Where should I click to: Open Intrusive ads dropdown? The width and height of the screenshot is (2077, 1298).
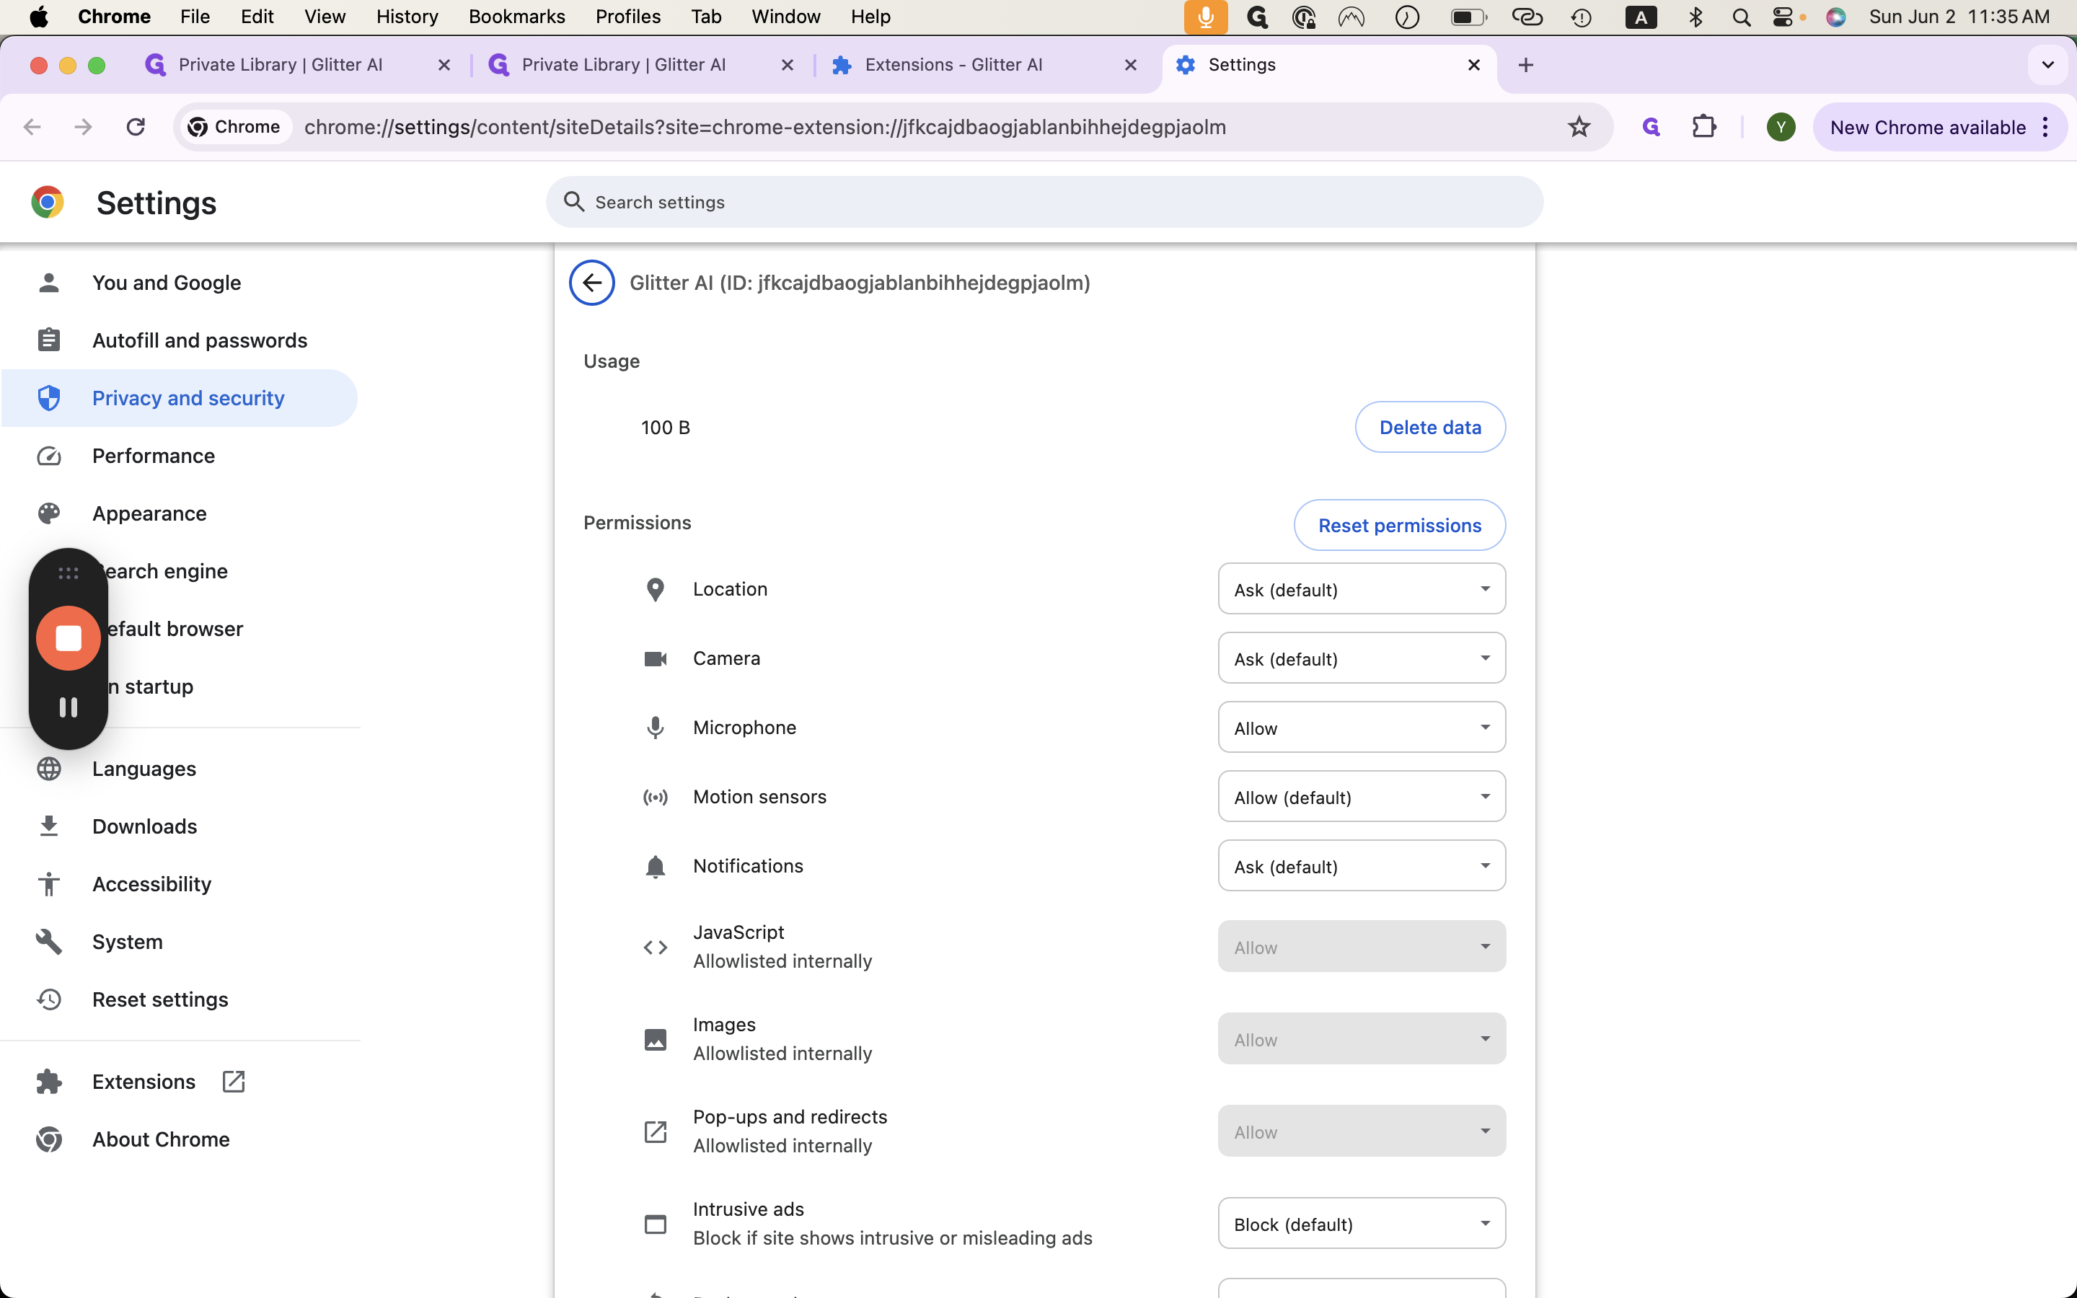point(1361,1223)
